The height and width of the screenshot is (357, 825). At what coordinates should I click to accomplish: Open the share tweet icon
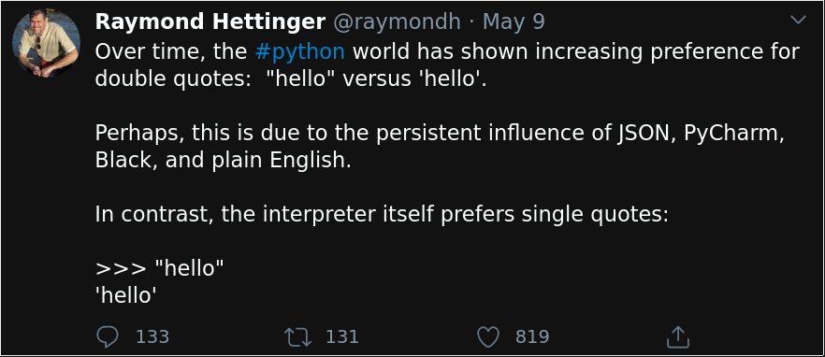click(677, 336)
